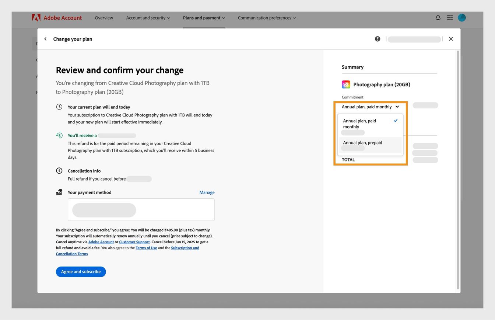495x320 pixels.
Task: Expand Communication preferences menu
Action: [x=267, y=18]
